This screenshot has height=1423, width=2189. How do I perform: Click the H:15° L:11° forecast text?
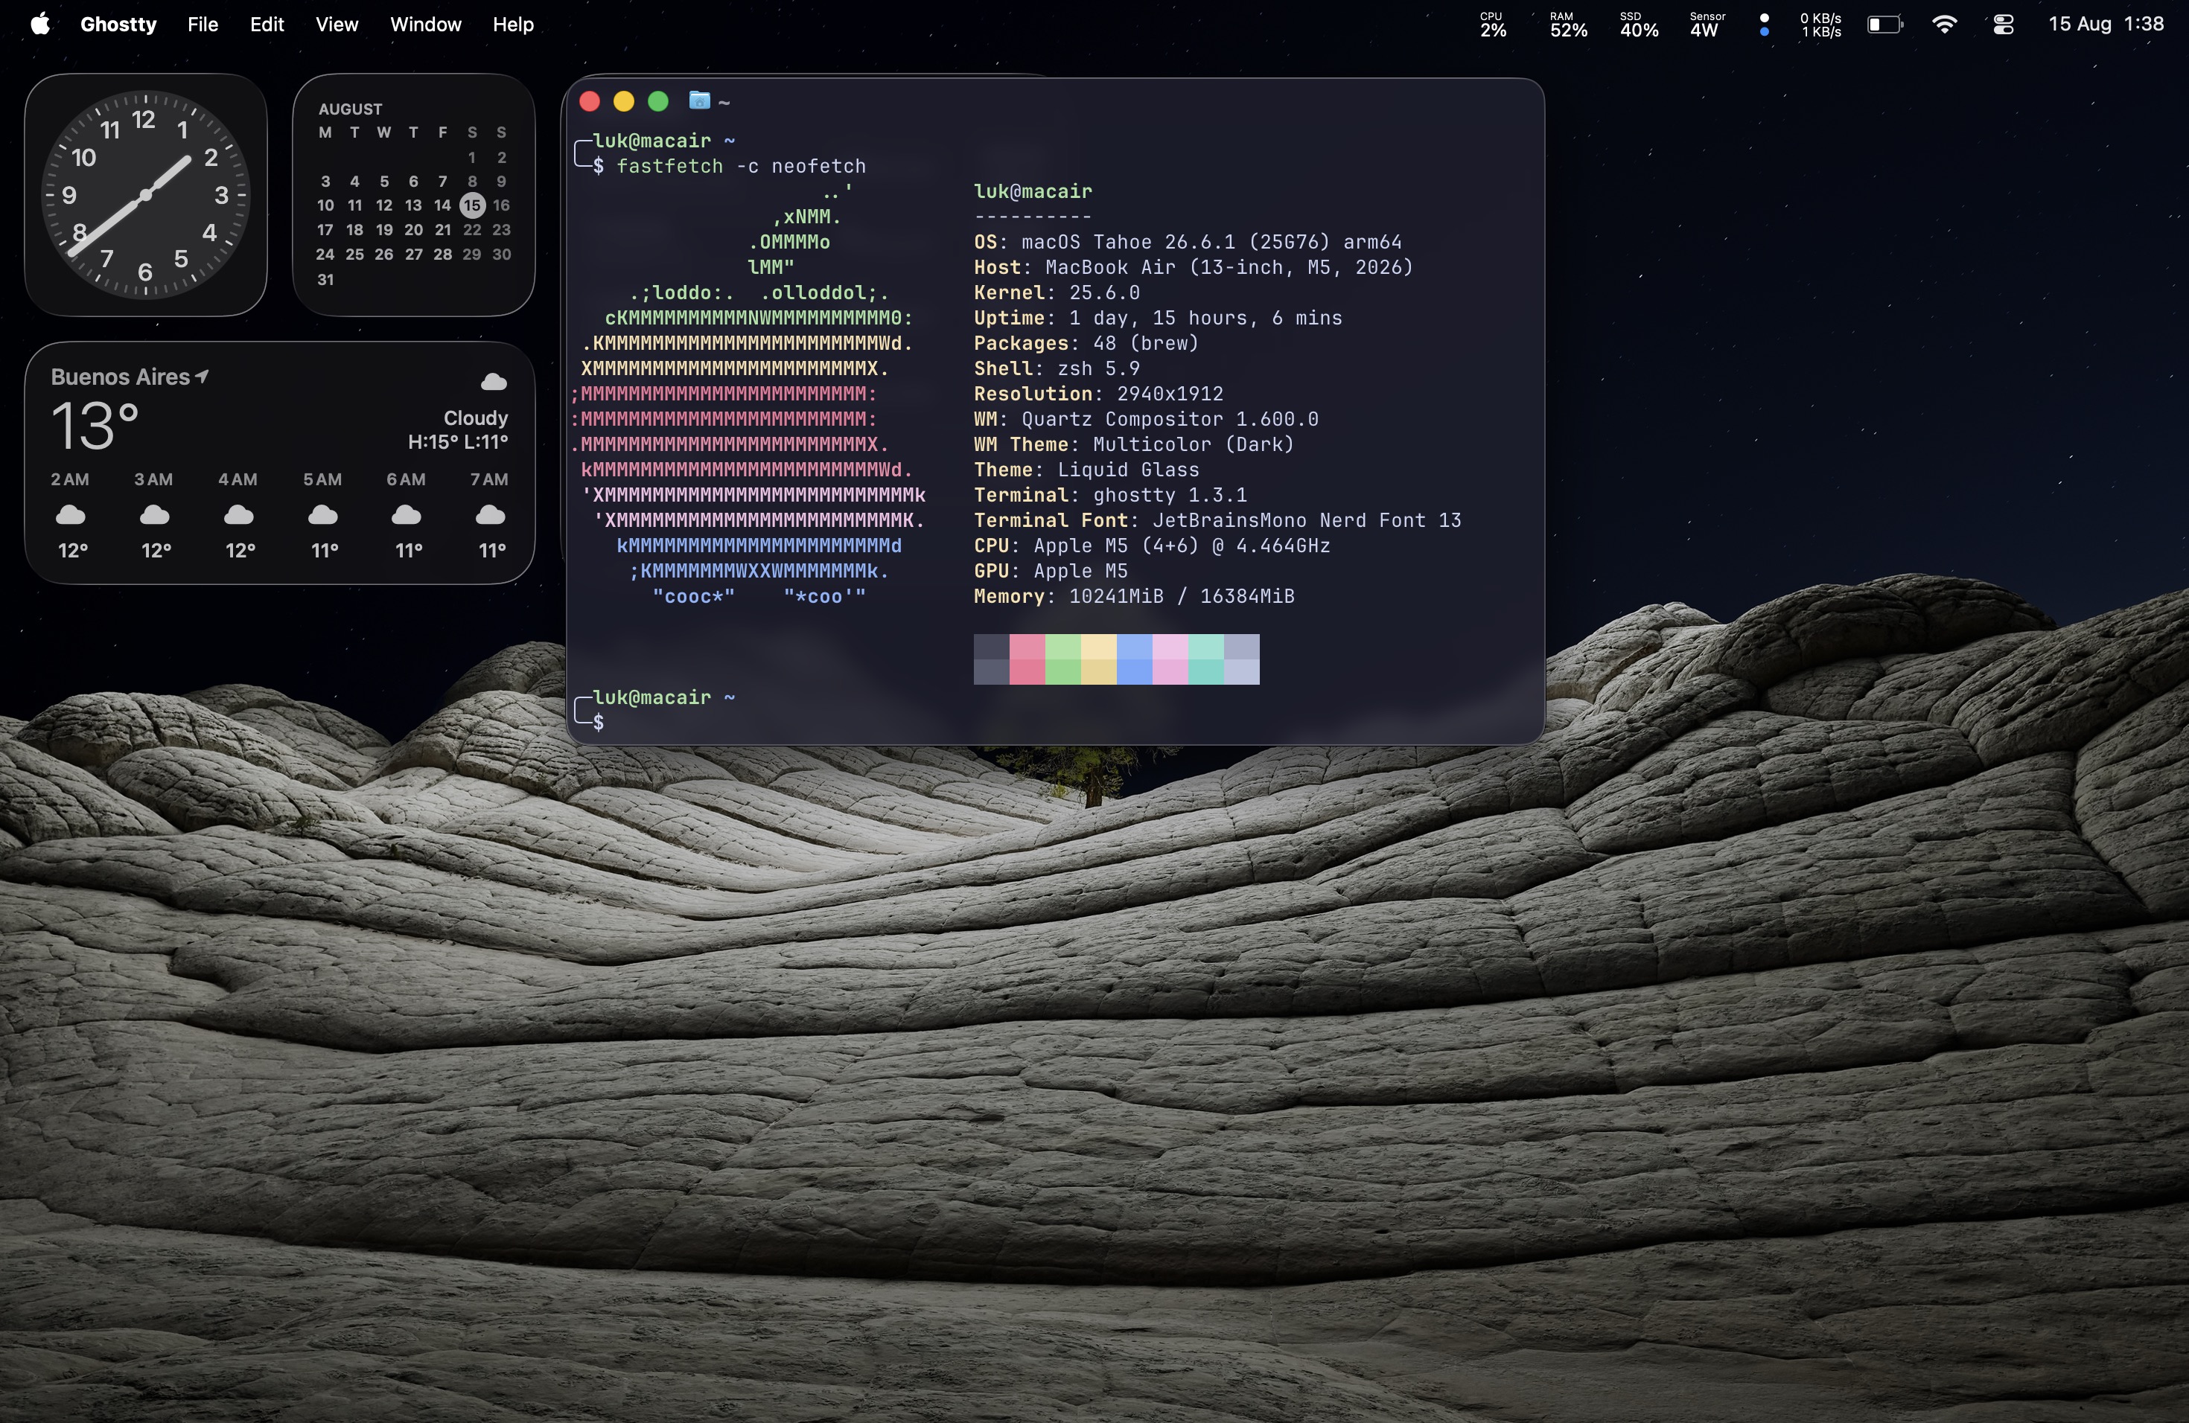click(458, 442)
